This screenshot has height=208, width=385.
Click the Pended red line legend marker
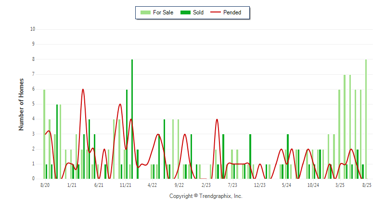tap(216, 12)
